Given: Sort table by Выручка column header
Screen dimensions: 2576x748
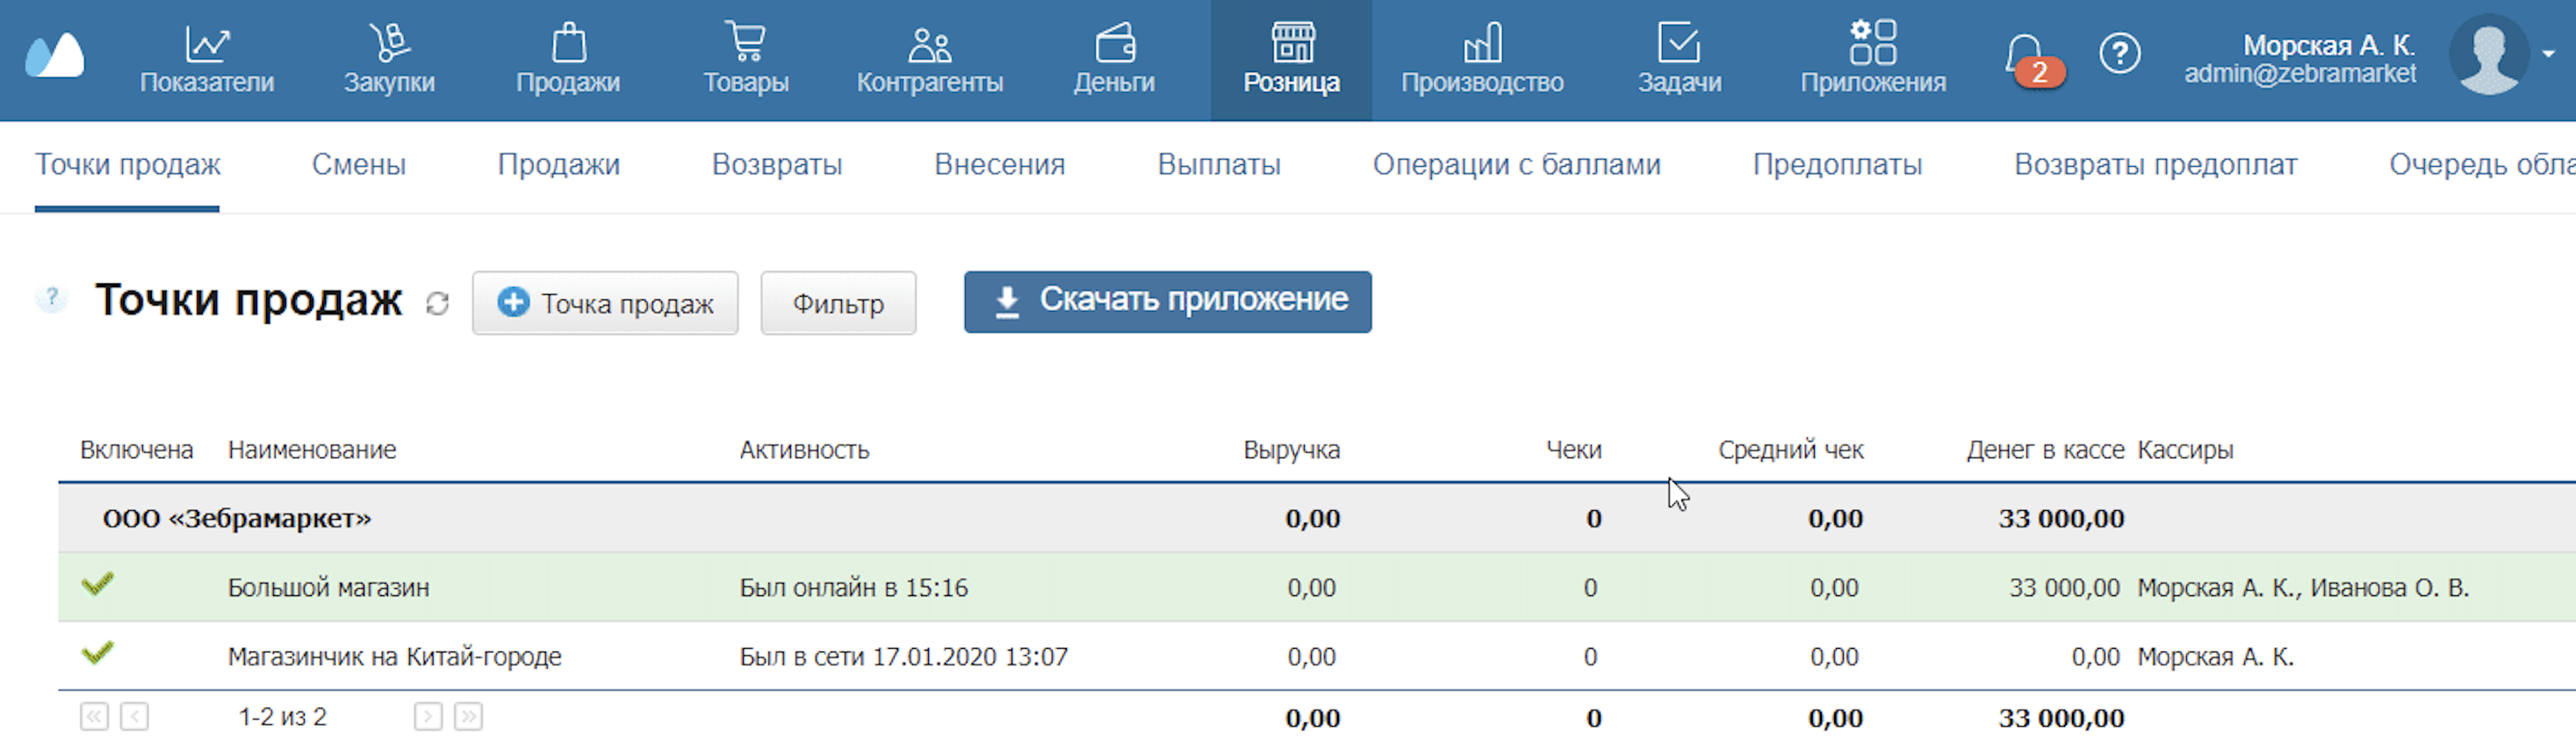Looking at the screenshot, I should pyautogui.click(x=1291, y=450).
